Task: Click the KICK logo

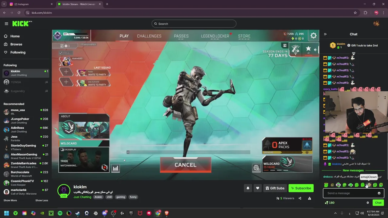Action: coord(22,24)
